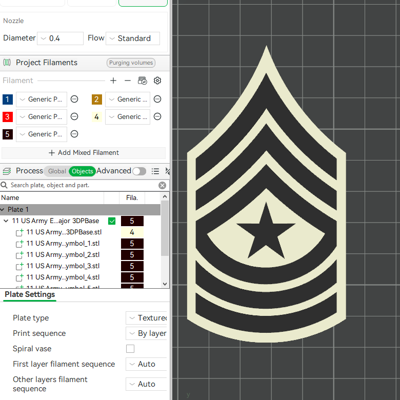
Task: Clear the object search field
Action: [x=162, y=185]
